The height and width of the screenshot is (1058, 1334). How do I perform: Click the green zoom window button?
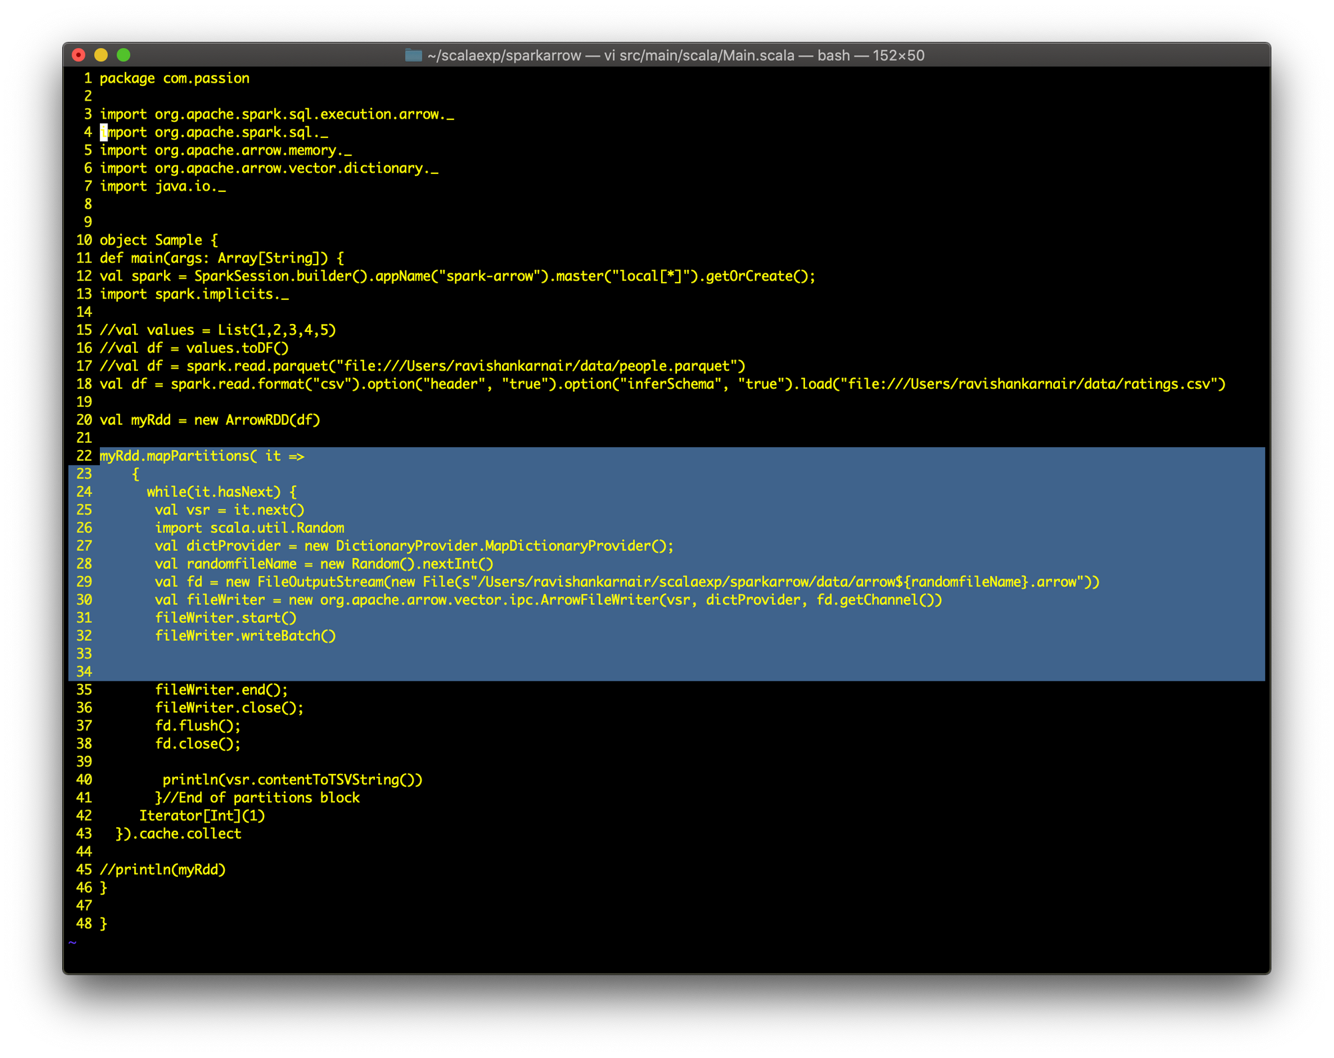click(124, 55)
